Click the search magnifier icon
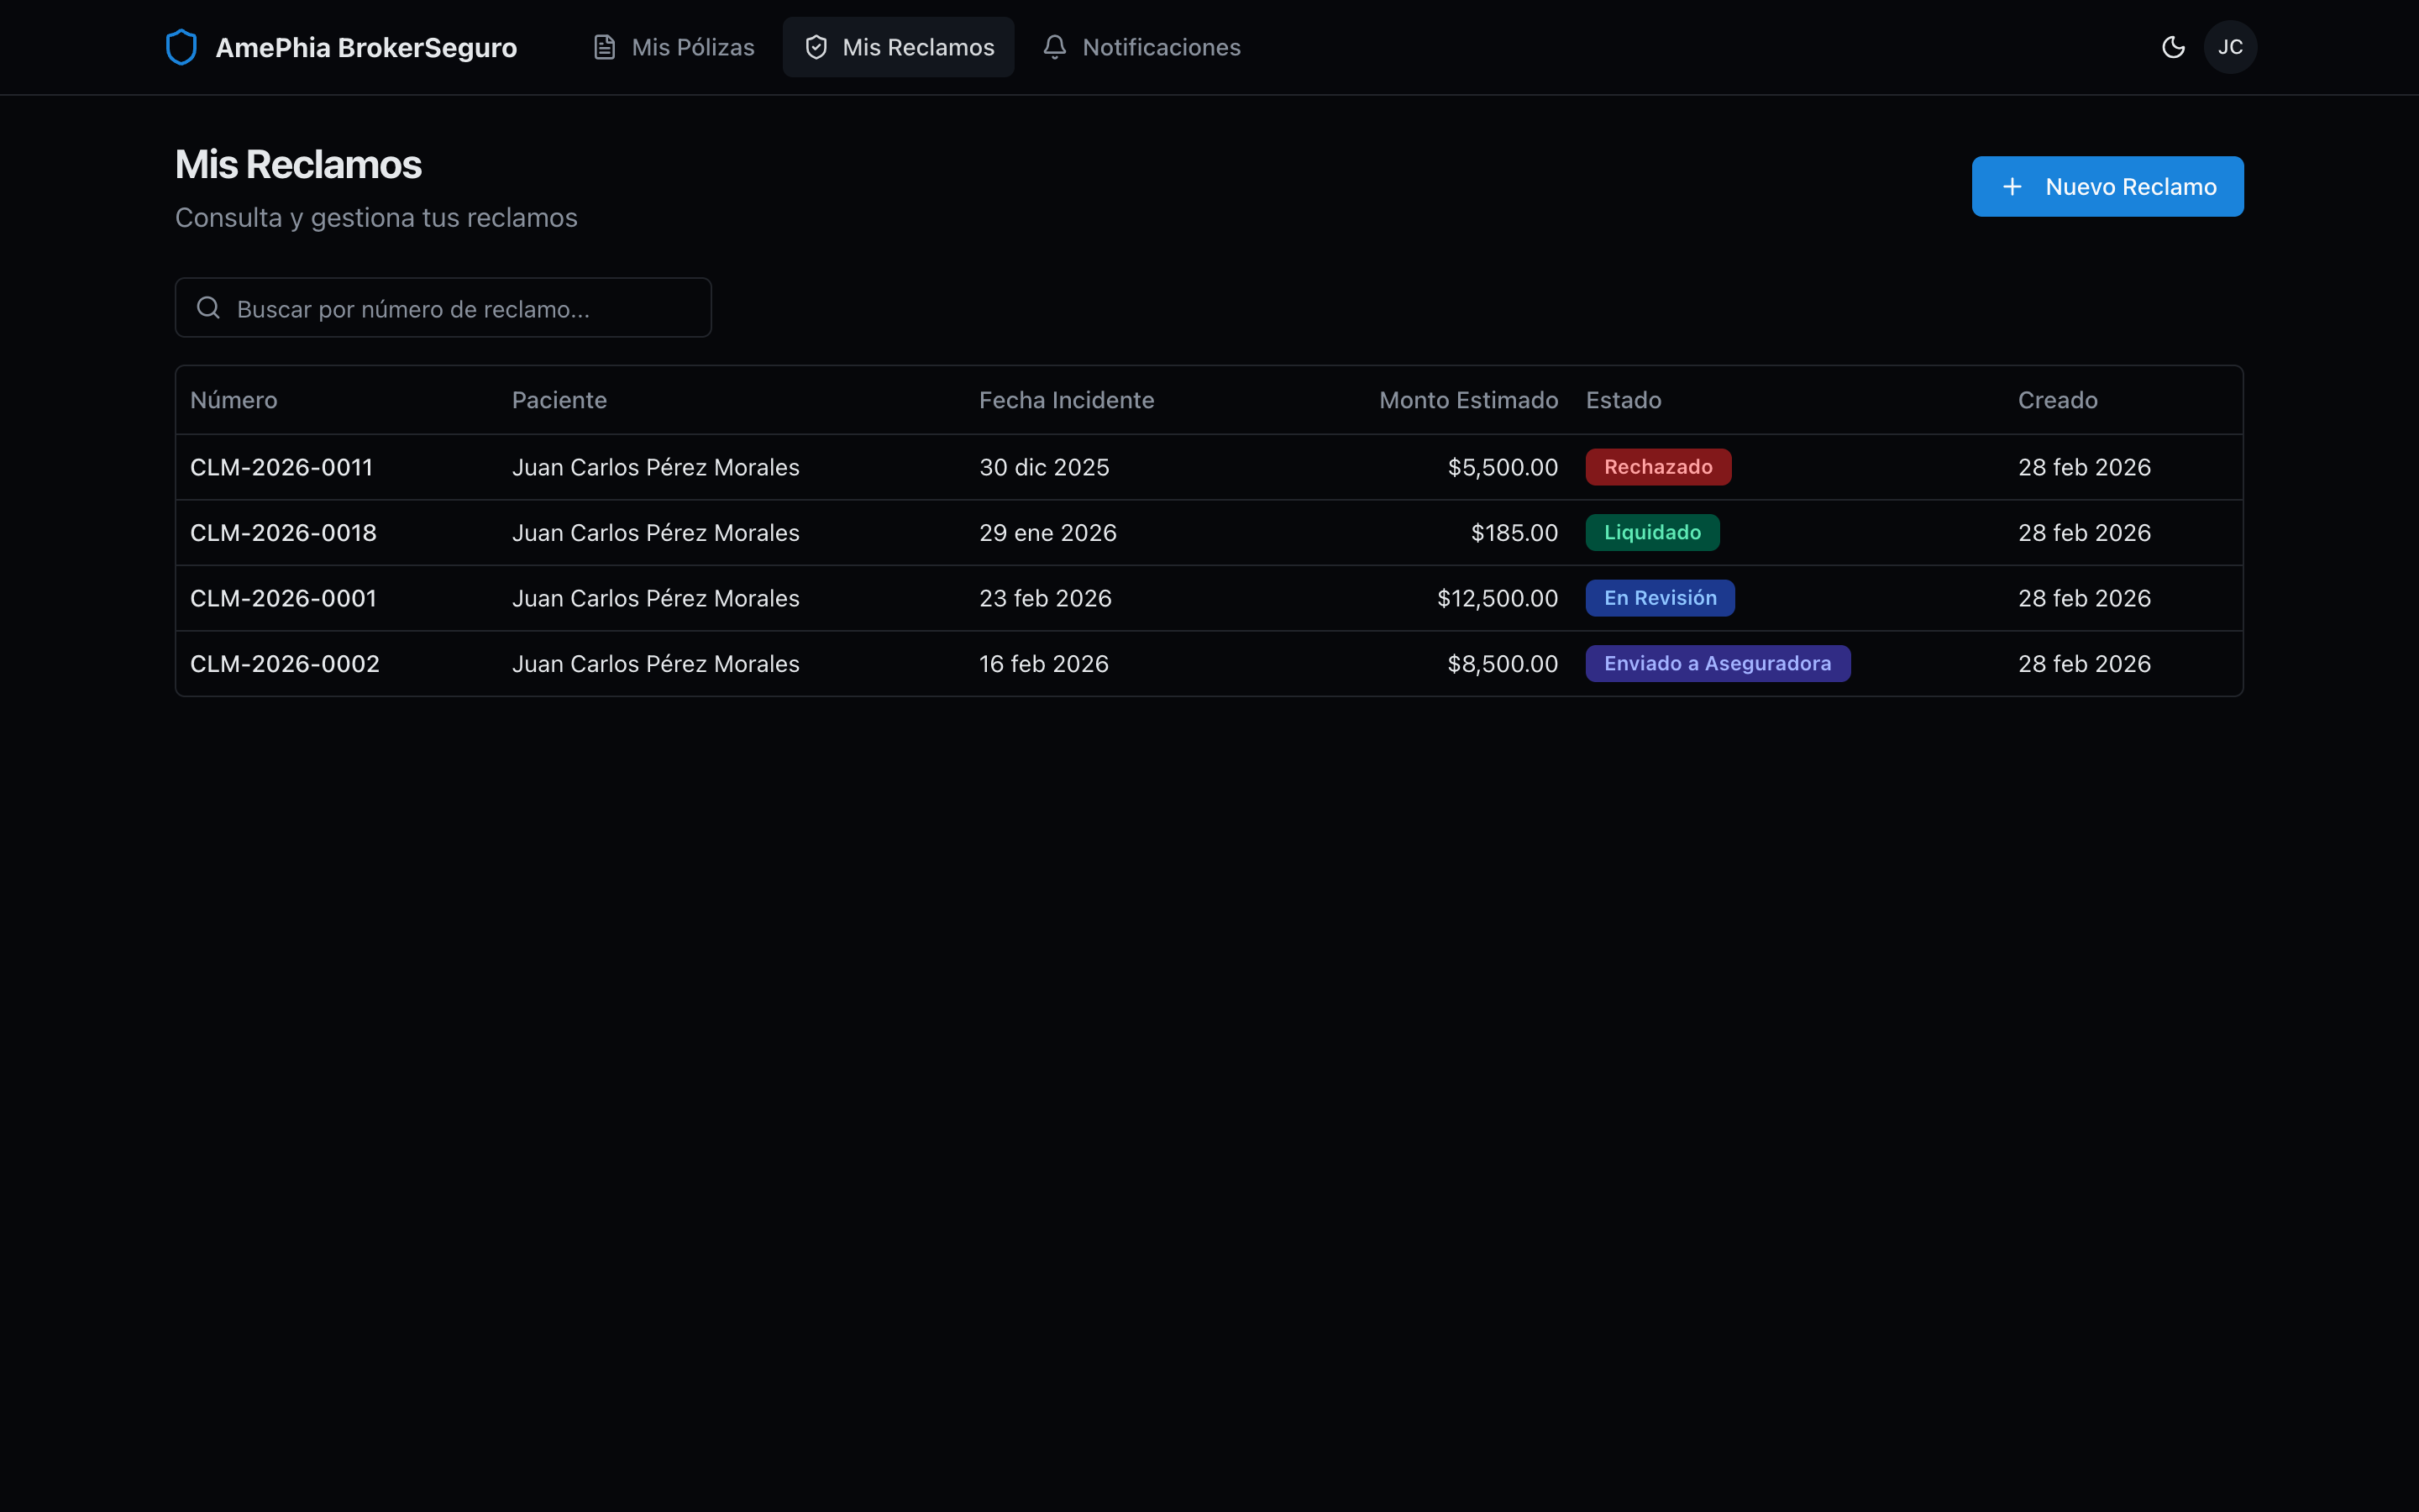Image resolution: width=2419 pixels, height=1512 pixels. point(208,308)
